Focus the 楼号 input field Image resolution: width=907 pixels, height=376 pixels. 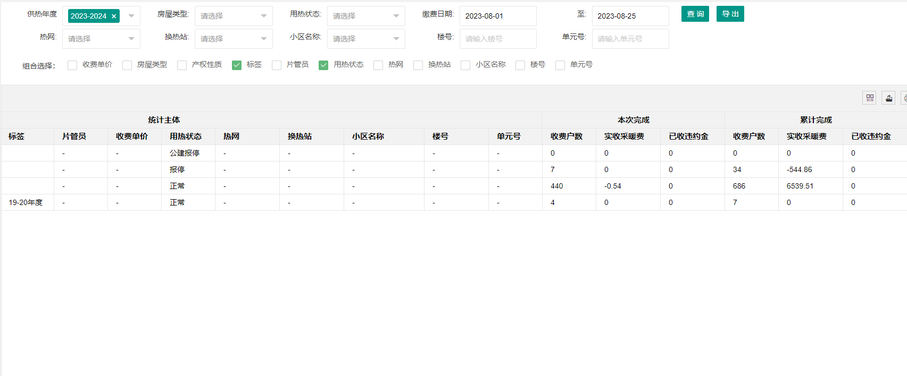[498, 39]
